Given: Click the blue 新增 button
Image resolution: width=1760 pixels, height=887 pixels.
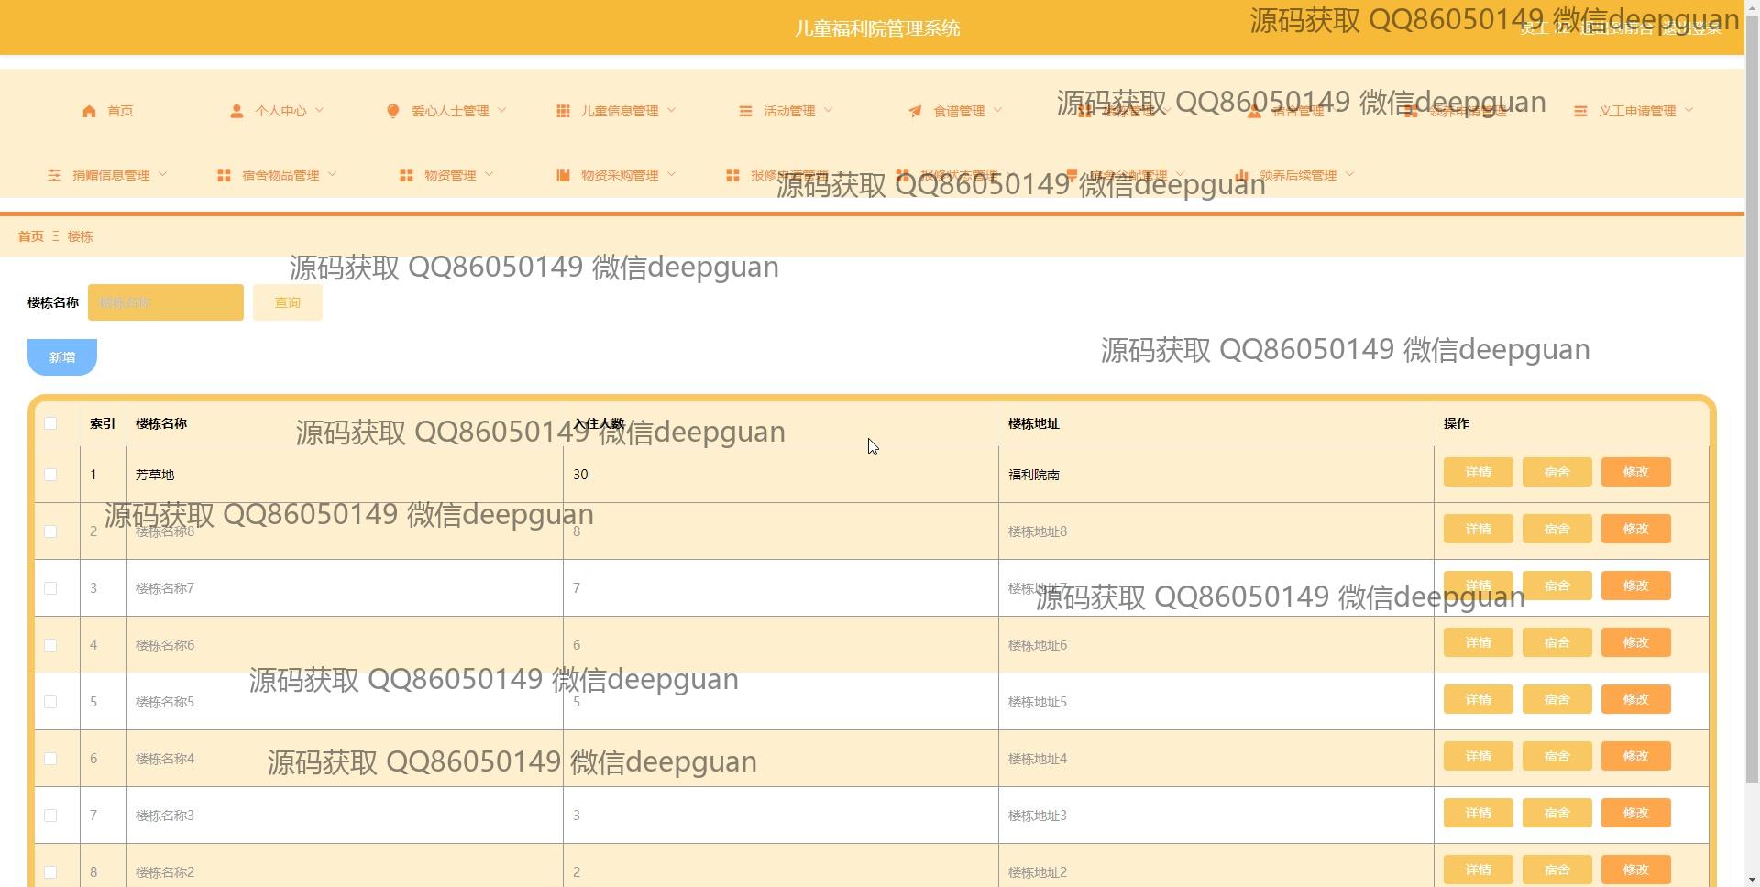Looking at the screenshot, I should (x=62, y=357).
